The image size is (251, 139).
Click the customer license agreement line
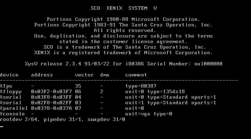(123, 42)
